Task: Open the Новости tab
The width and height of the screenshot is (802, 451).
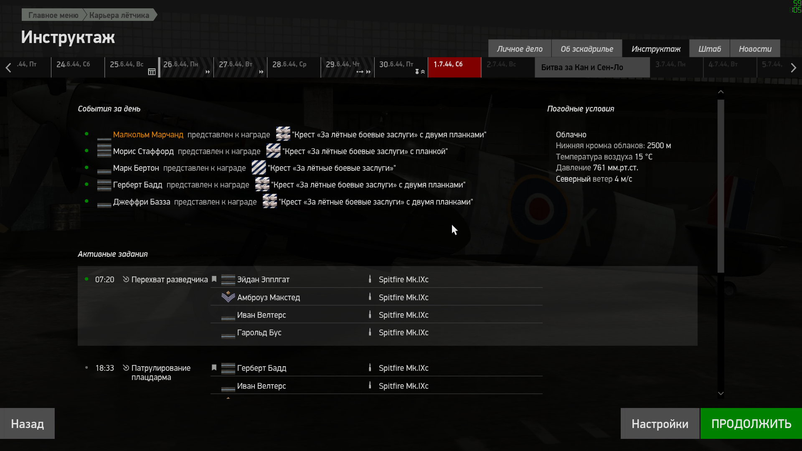Action: (755, 49)
